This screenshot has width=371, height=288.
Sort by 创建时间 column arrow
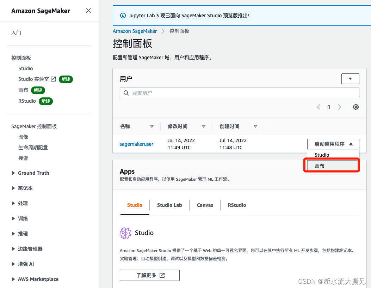[255, 126]
